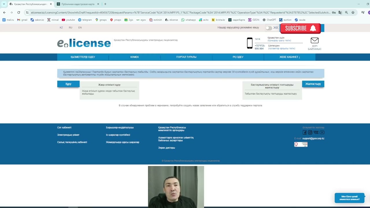The height and width of the screenshot is (208, 370).
Task: Switch to the Публичная кадастровая карта tab
Action: pyautogui.click(x=78, y=4)
